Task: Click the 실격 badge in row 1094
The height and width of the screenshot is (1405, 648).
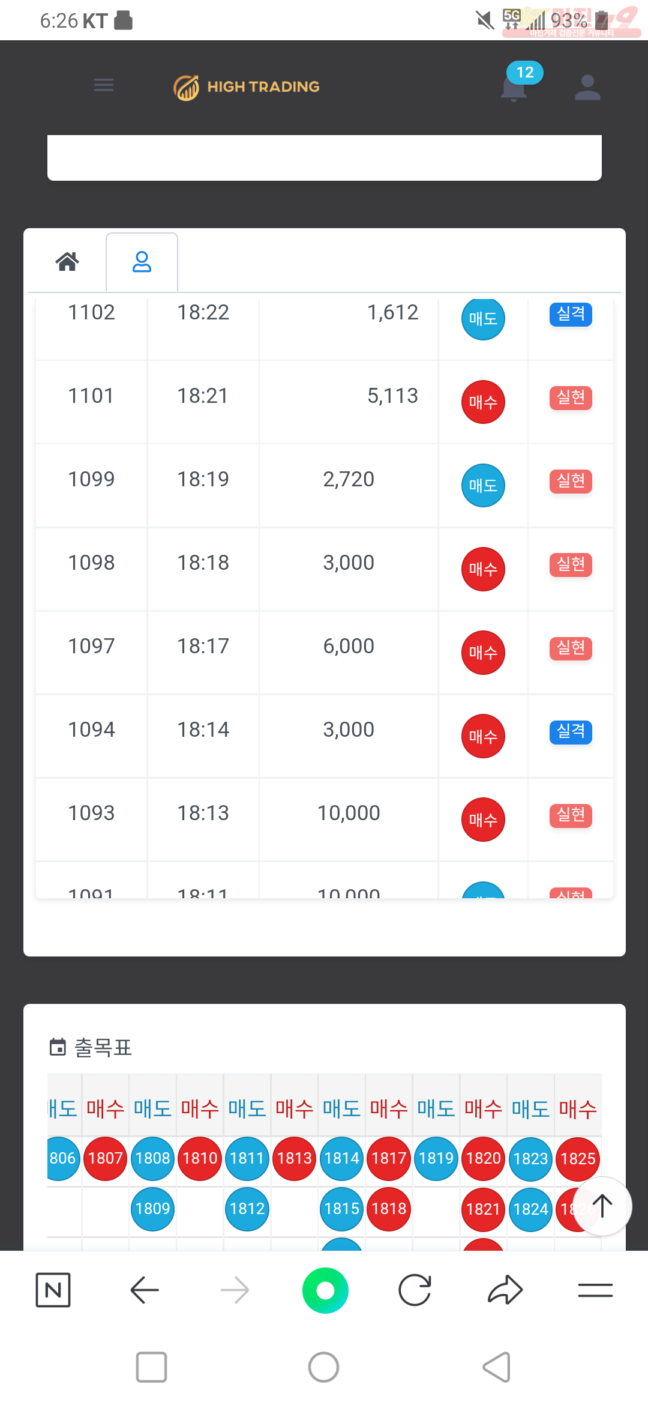Action: tap(571, 732)
